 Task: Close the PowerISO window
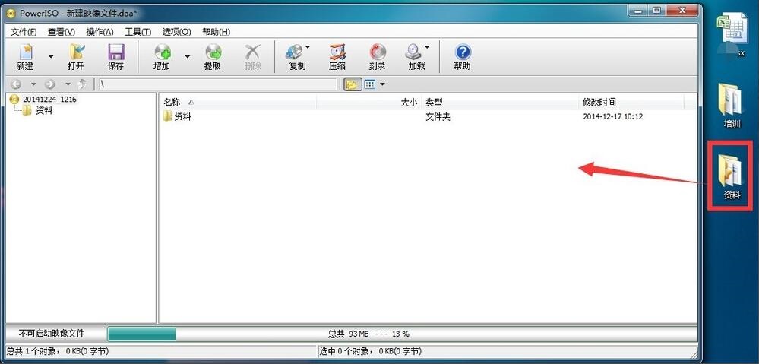coord(682,10)
